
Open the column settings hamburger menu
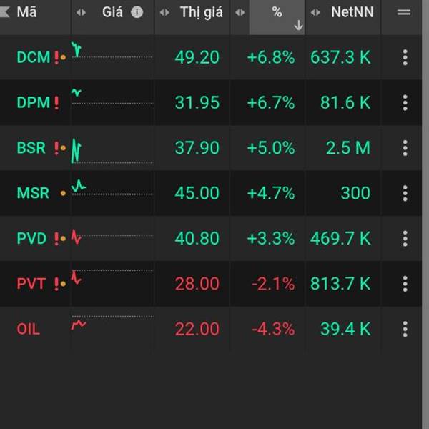[x=404, y=12]
